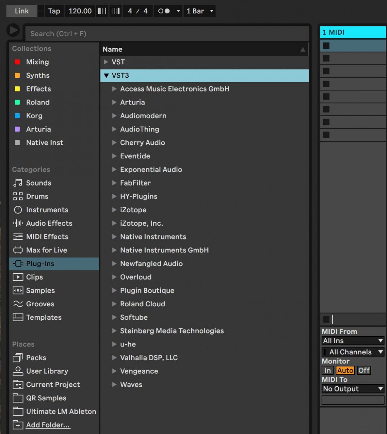Open the Templates category
This screenshot has height=434, width=387.
point(54,317)
